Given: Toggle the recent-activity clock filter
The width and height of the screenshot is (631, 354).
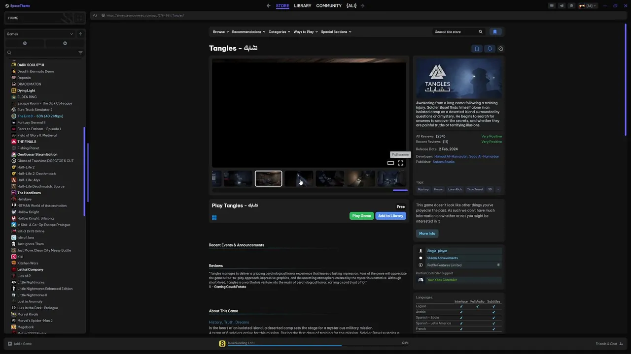Looking at the screenshot, I should click(25, 43).
